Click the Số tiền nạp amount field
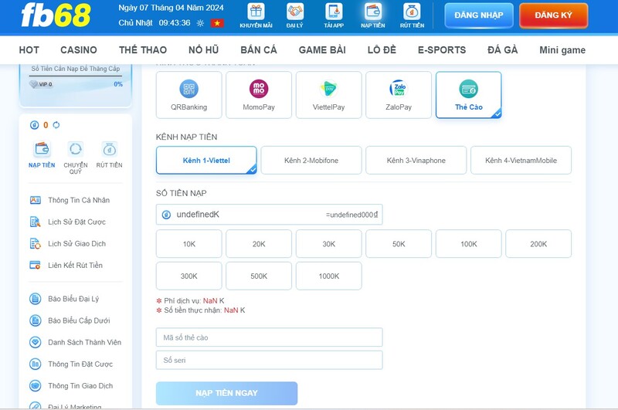Image resolution: width=618 pixels, height=410 pixels. click(269, 215)
